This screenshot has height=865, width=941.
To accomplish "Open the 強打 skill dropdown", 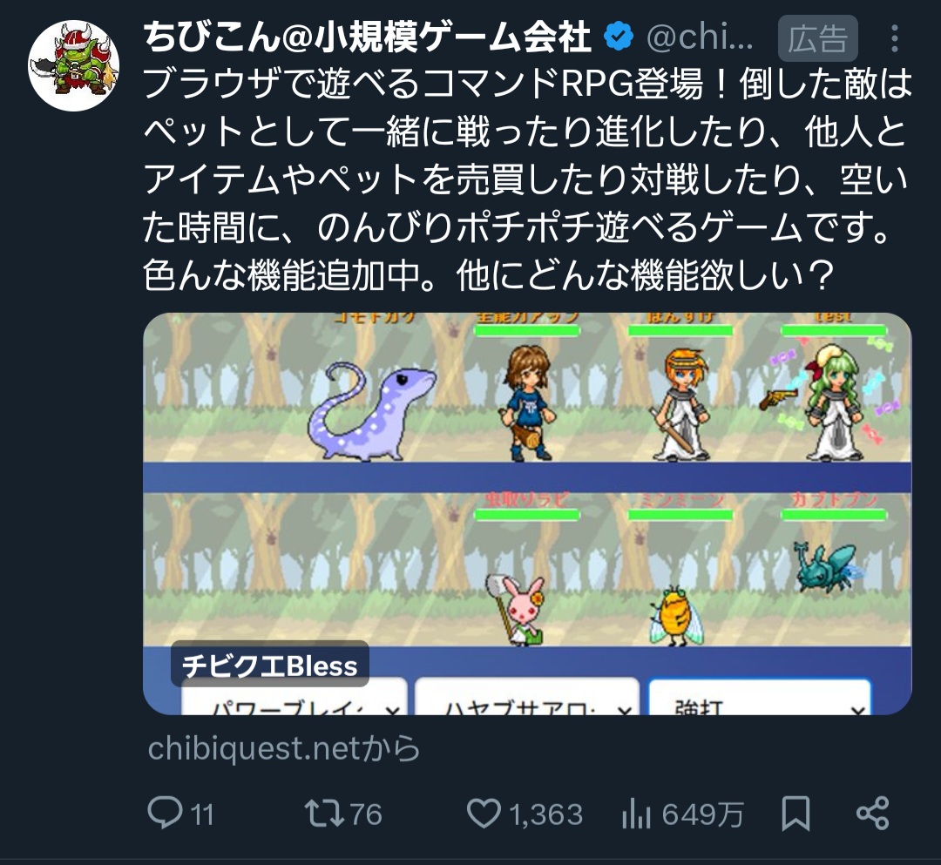I will click(759, 699).
